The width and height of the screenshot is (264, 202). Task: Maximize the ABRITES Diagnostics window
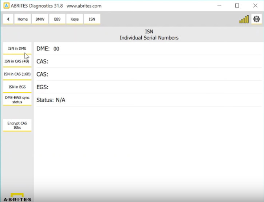coord(237,5)
